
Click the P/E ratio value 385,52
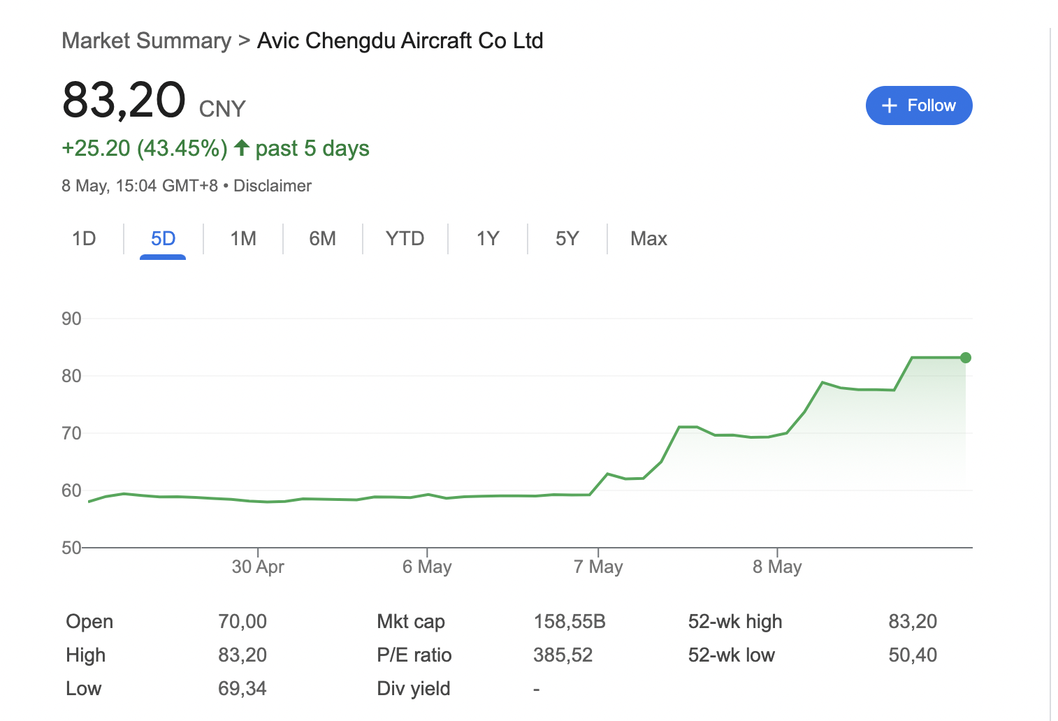click(563, 655)
